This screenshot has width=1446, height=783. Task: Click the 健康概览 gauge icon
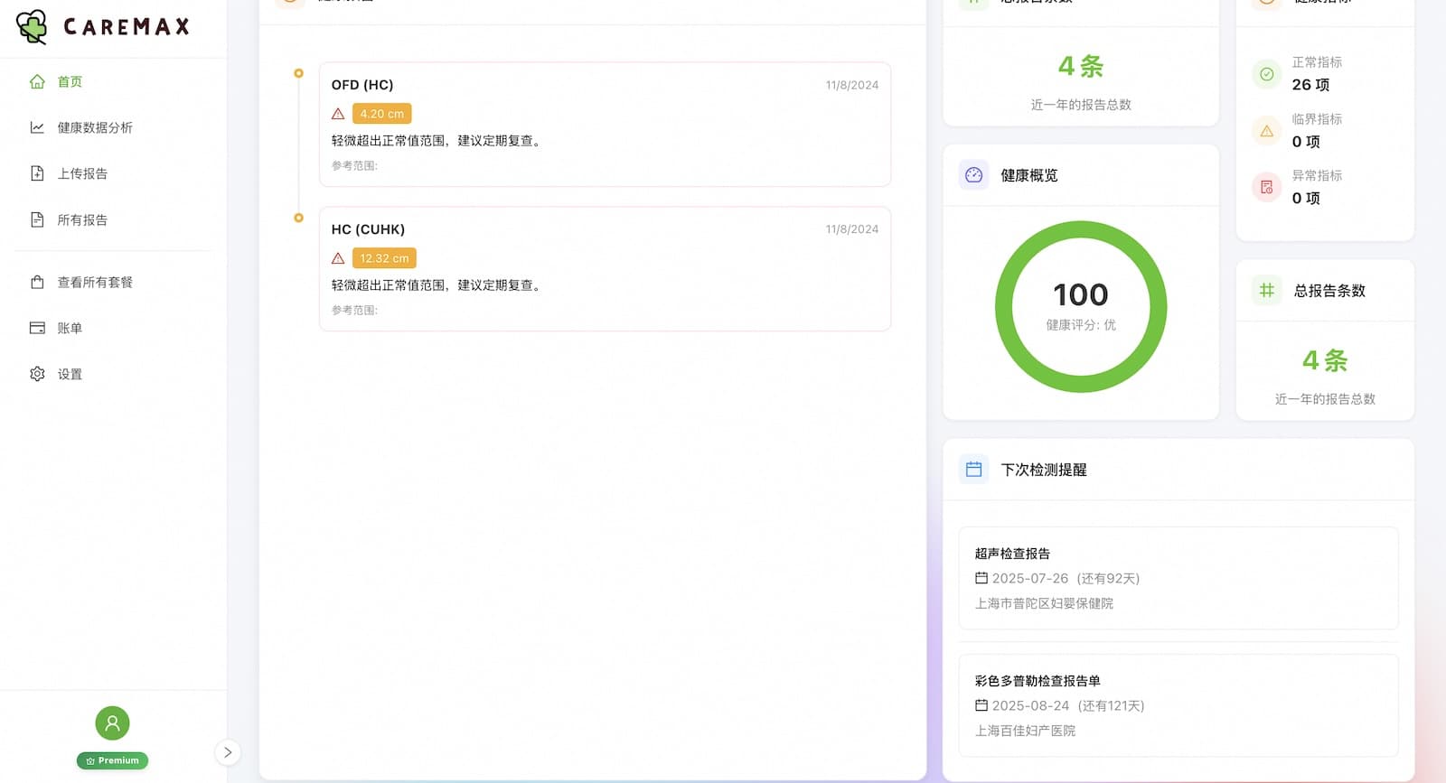pyautogui.click(x=973, y=175)
